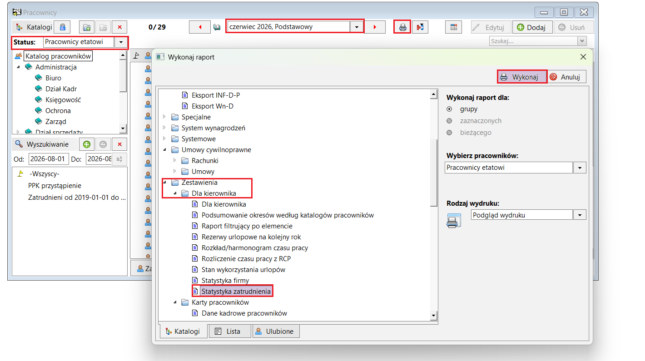Click the Szukaj search field
The width and height of the screenshot is (645, 361).
pos(533,41)
